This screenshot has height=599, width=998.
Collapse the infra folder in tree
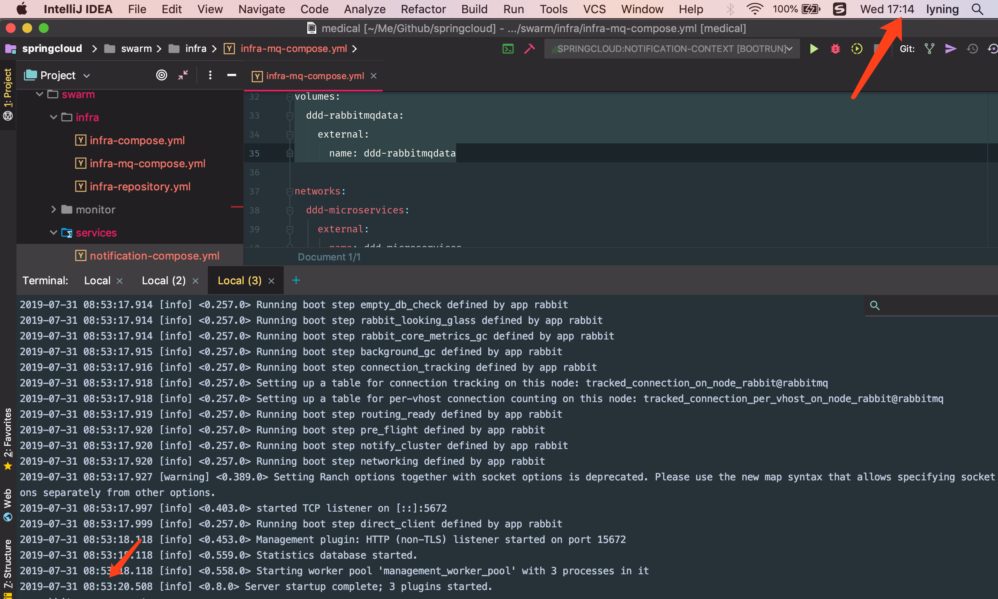click(x=53, y=117)
